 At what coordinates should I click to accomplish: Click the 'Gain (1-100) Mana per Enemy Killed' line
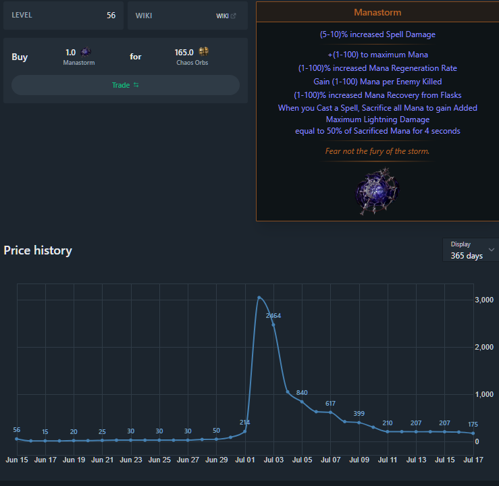click(377, 82)
